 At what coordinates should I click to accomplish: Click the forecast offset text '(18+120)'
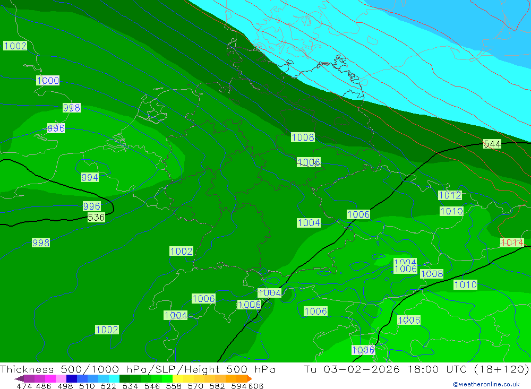tap(501, 369)
